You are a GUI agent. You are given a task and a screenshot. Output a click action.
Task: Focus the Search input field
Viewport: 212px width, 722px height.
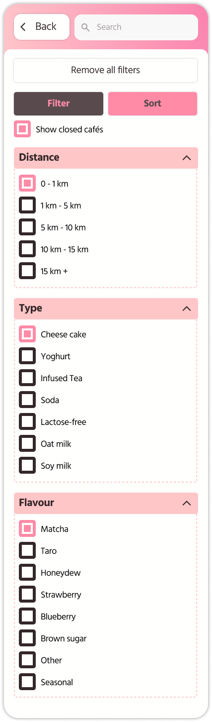click(x=136, y=27)
